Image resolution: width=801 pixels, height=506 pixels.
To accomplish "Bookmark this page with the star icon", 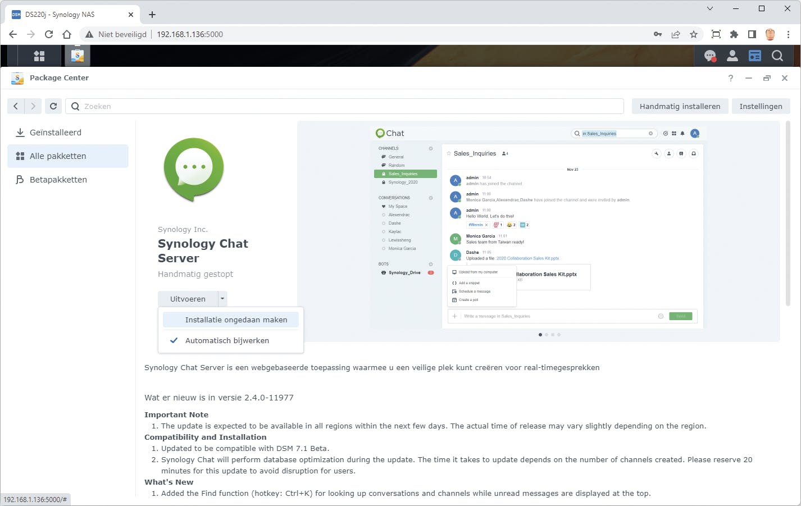I will click(694, 34).
